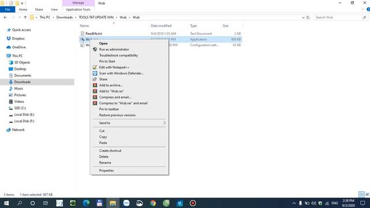Switch to the View ribbon tab
370x208 pixels.
pyautogui.click(x=54, y=9)
